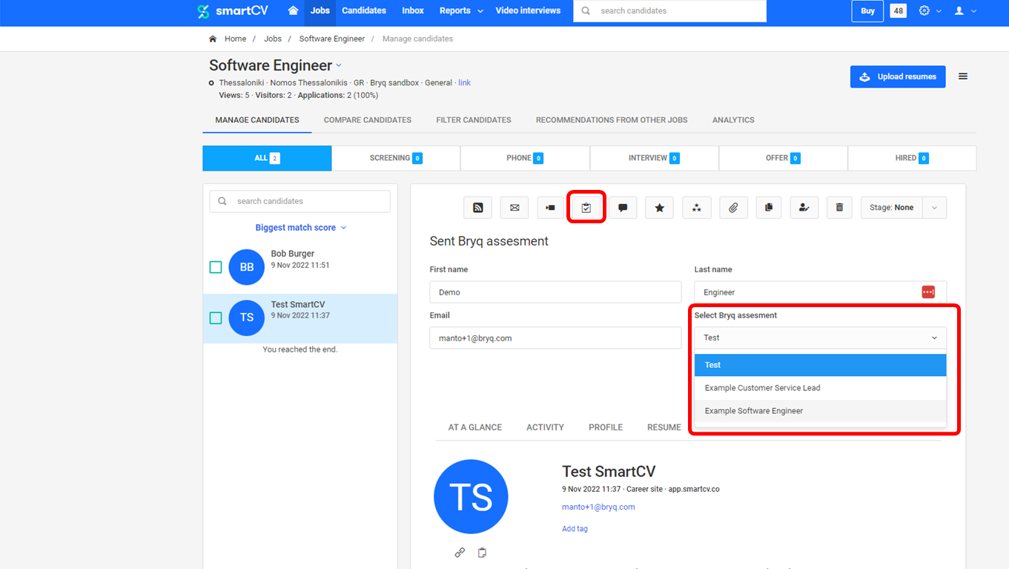The image size is (1009, 569).
Task: Open the clipboard assessment icon
Action: coord(586,208)
